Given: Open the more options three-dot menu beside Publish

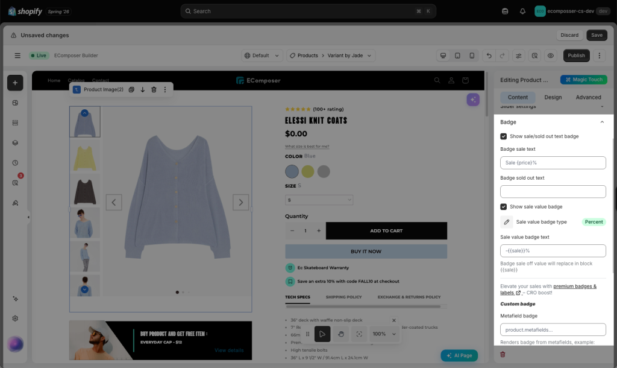Looking at the screenshot, I should pos(600,56).
